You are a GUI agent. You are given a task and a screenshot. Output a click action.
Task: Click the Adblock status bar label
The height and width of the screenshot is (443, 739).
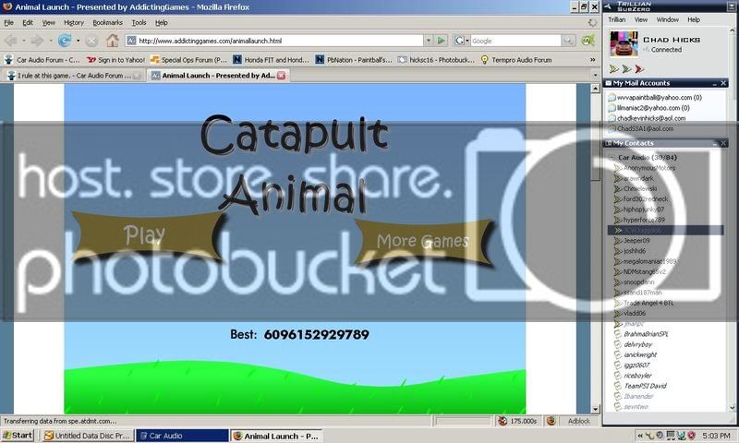(x=579, y=421)
